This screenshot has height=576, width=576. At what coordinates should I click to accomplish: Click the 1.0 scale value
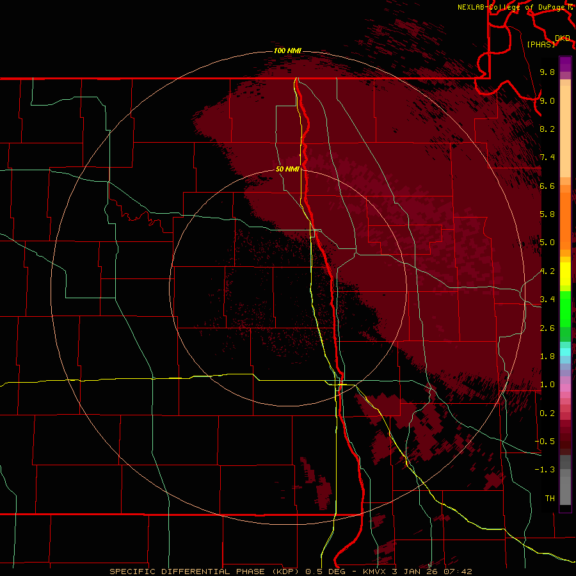pos(547,385)
